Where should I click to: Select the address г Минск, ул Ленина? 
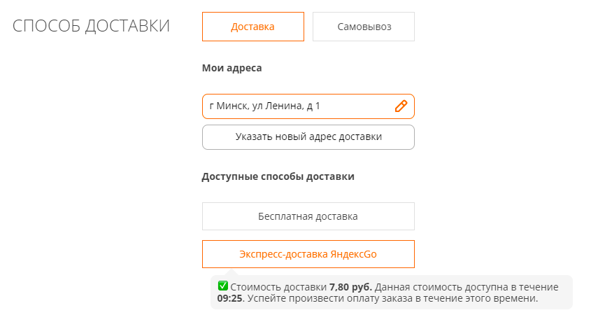(294, 106)
